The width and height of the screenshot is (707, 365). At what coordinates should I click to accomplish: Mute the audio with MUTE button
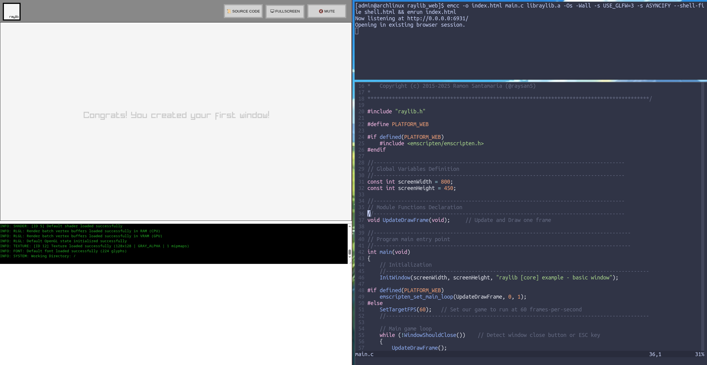[x=327, y=11]
